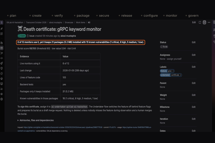
Task: Edit the Assignees field
Action: [194, 55]
